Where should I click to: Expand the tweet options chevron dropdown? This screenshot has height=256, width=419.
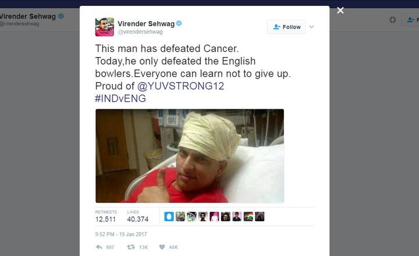point(311,27)
